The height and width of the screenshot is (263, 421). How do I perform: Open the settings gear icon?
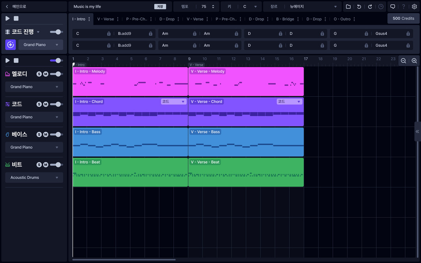pyautogui.click(x=414, y=7)
